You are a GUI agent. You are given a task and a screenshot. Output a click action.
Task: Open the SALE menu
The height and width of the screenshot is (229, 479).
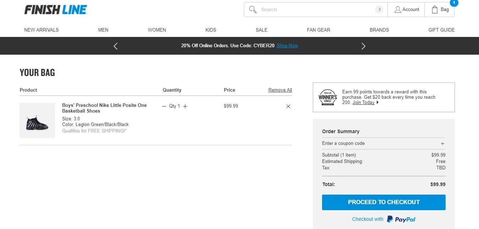(x=262, y=30)
